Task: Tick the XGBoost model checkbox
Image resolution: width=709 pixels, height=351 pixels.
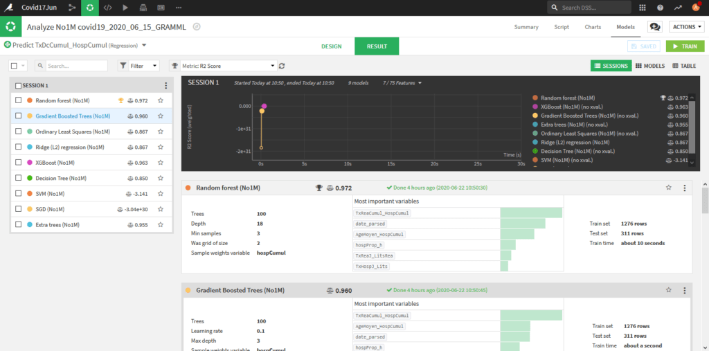Action: coord(19,163)
